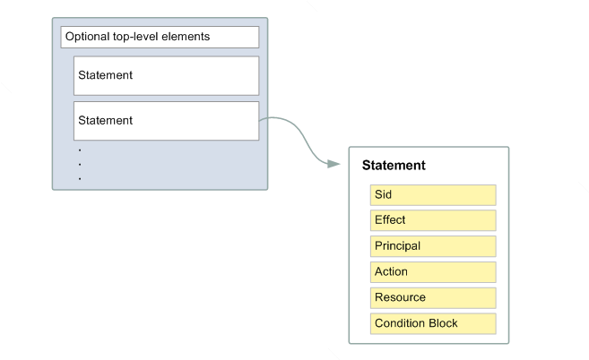Screen dimensions: 589x360
Task: Click the bold Statement heading
Action: coord(394,166)
